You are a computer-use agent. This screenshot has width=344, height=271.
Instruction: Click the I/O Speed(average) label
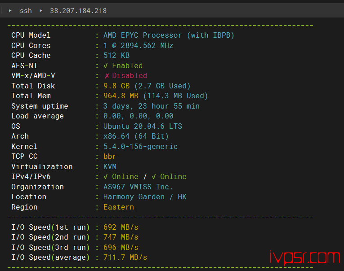click(x=50, y=258)
